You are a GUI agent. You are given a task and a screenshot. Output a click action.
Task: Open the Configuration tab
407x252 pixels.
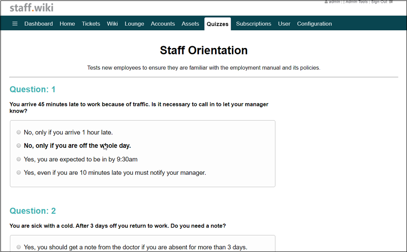(314, 24)
